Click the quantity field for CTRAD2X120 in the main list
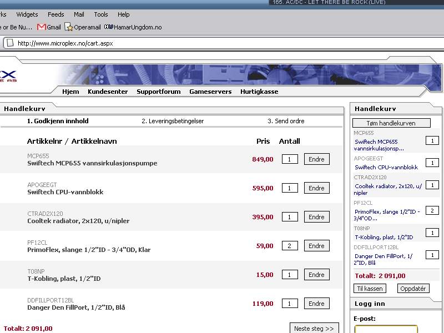444x333 pixels. (290, 217)
